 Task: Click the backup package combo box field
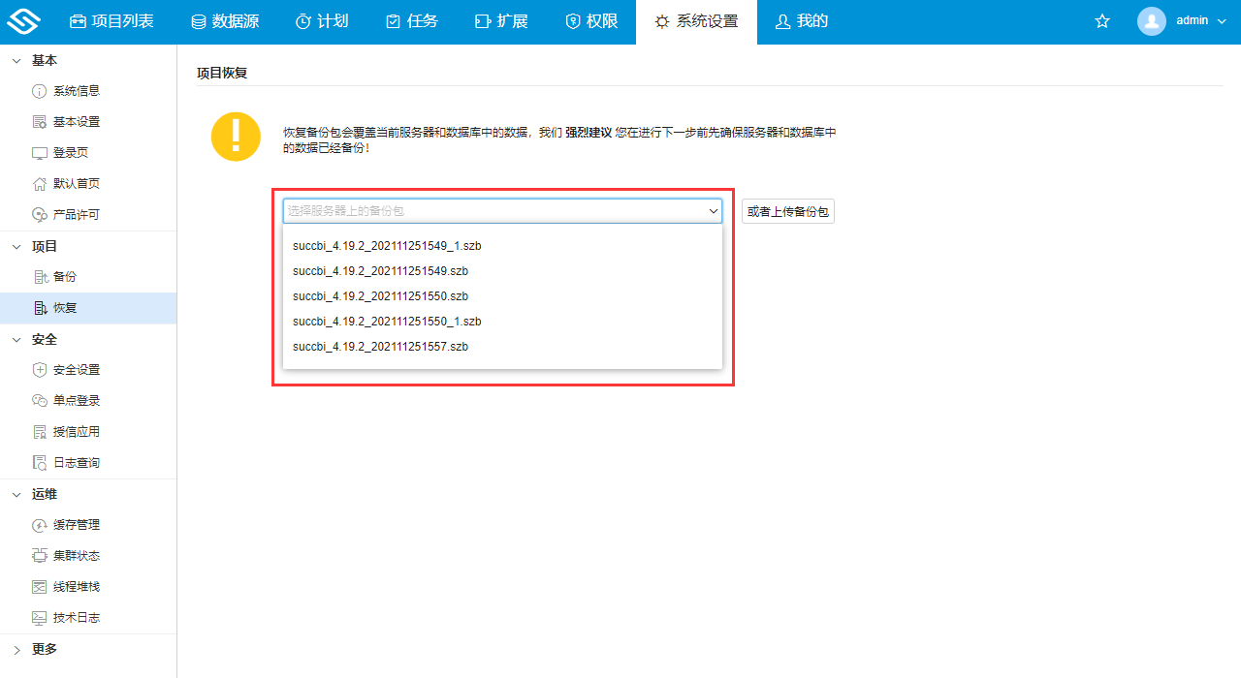pos(494,211)
